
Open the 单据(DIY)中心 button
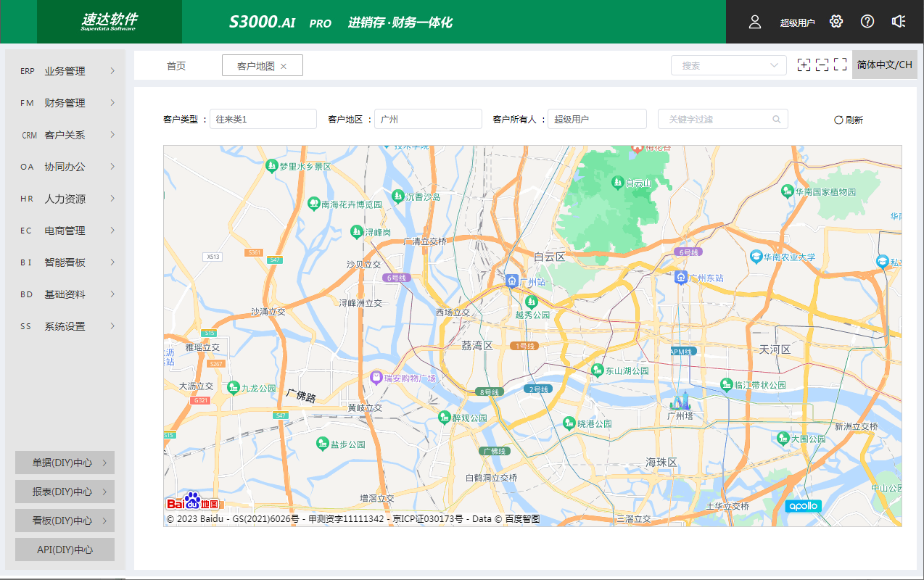click(x=65, y=463)
